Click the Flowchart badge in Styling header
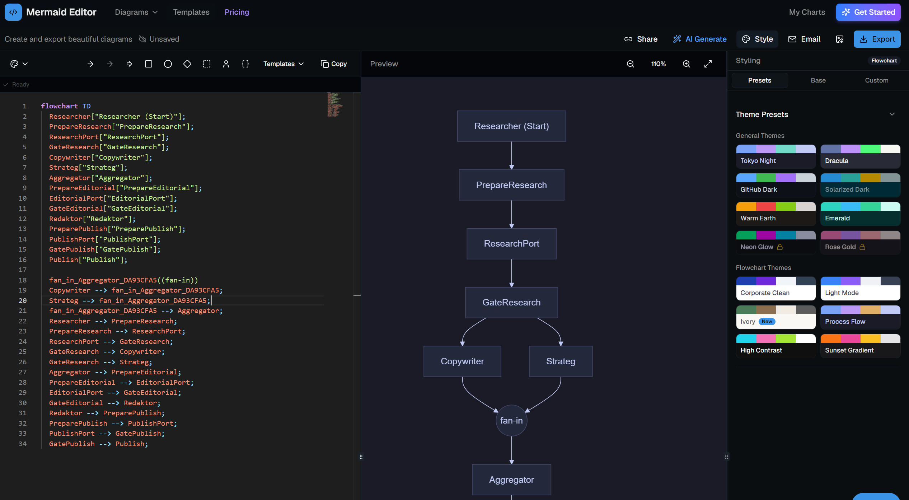 [x=884, y=61]
